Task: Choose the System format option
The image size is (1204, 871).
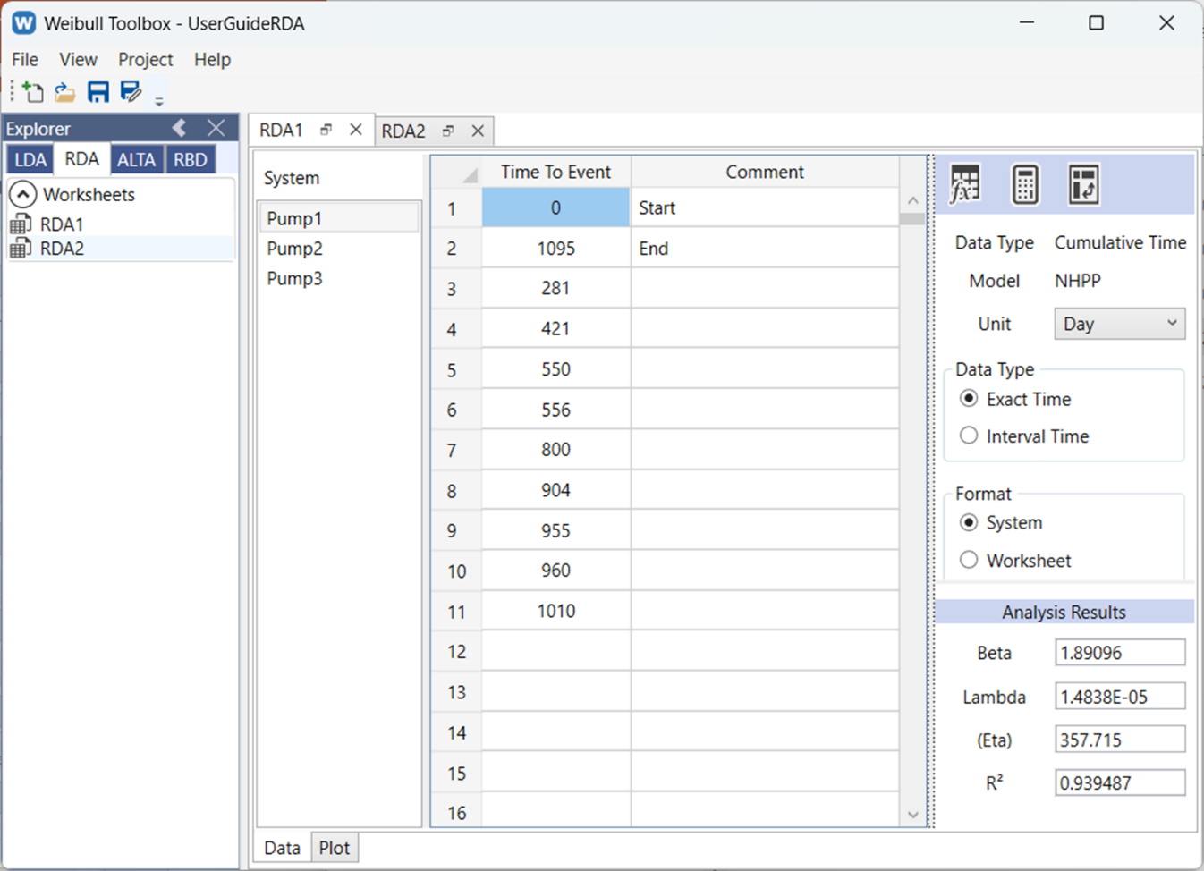Action: [969, 522]
